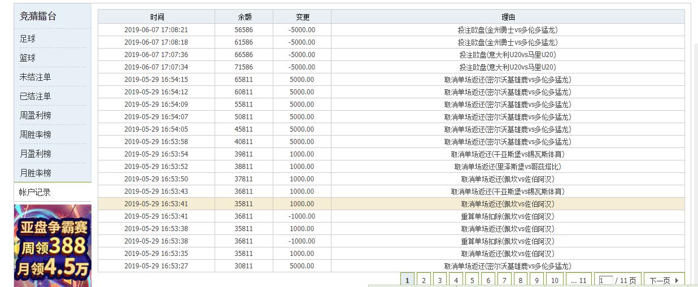The image size is (698, 287).
Task: Click the 时间 column header
Action: (x=157, y=17)
